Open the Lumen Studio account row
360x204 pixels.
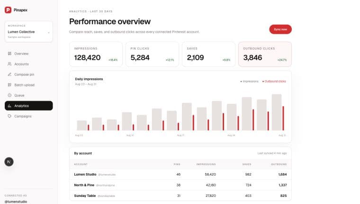pyautogui.click(x=180, y=174)
